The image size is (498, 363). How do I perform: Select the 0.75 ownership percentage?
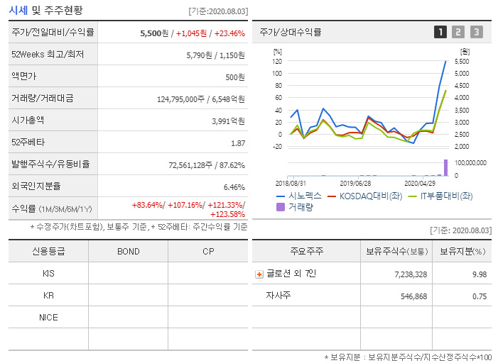click(480, 296)
